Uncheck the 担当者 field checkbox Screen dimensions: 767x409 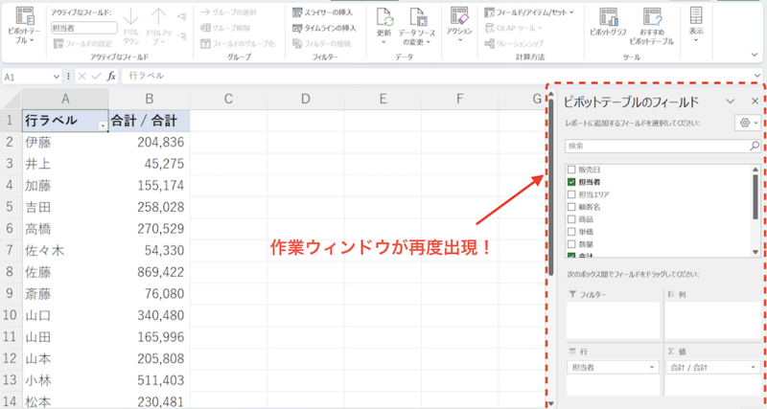(x=570, y=182)
